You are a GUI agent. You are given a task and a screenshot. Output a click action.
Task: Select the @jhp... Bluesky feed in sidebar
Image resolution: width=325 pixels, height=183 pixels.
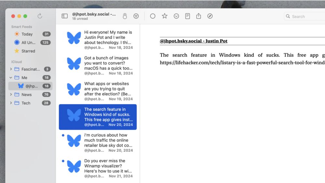click(31, 86)
